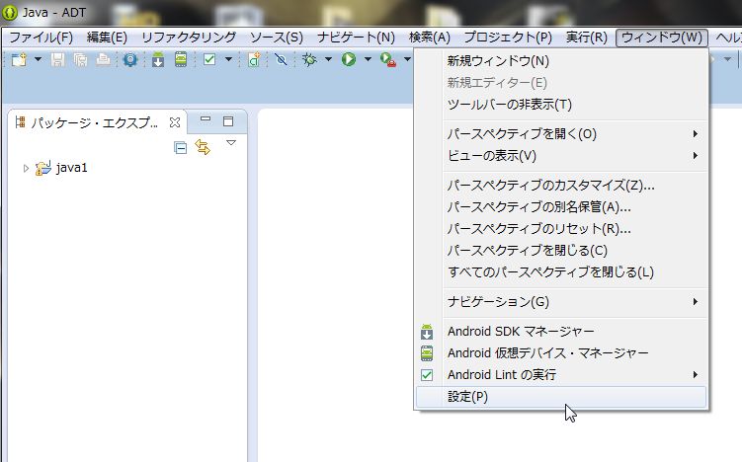The image size is (742, 462).
Task: Open 設定(P) preferences menu entry
Action: [562, 397]
